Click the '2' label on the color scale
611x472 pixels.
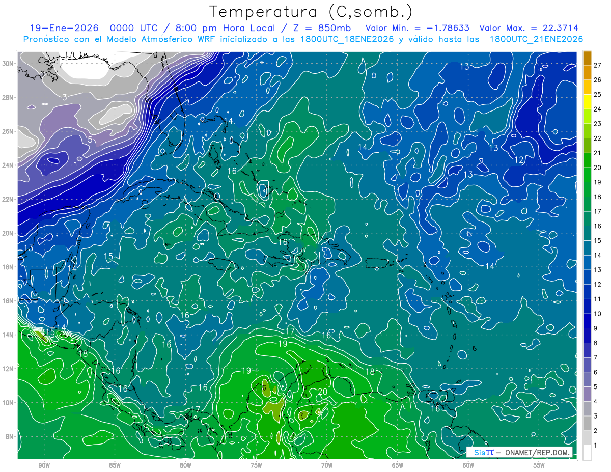pos(595,431)
